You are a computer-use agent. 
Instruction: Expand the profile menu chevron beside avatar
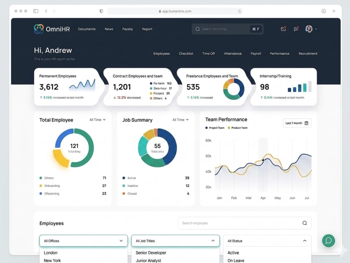click(x=316, y=29)
